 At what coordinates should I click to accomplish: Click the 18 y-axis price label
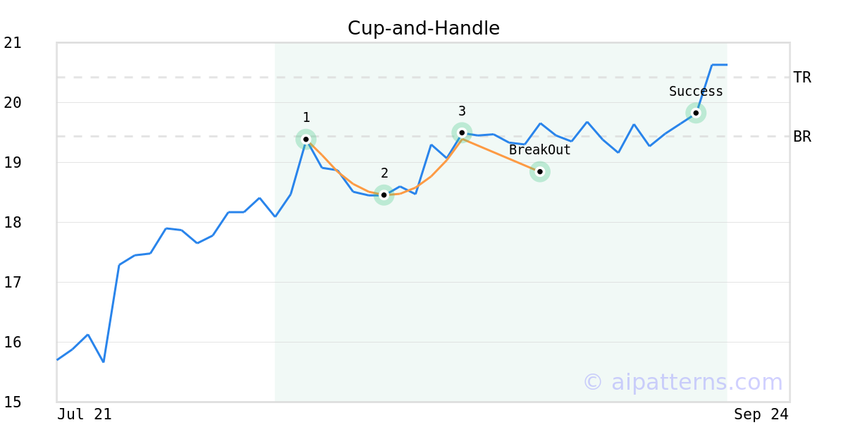tap(13, 223)
